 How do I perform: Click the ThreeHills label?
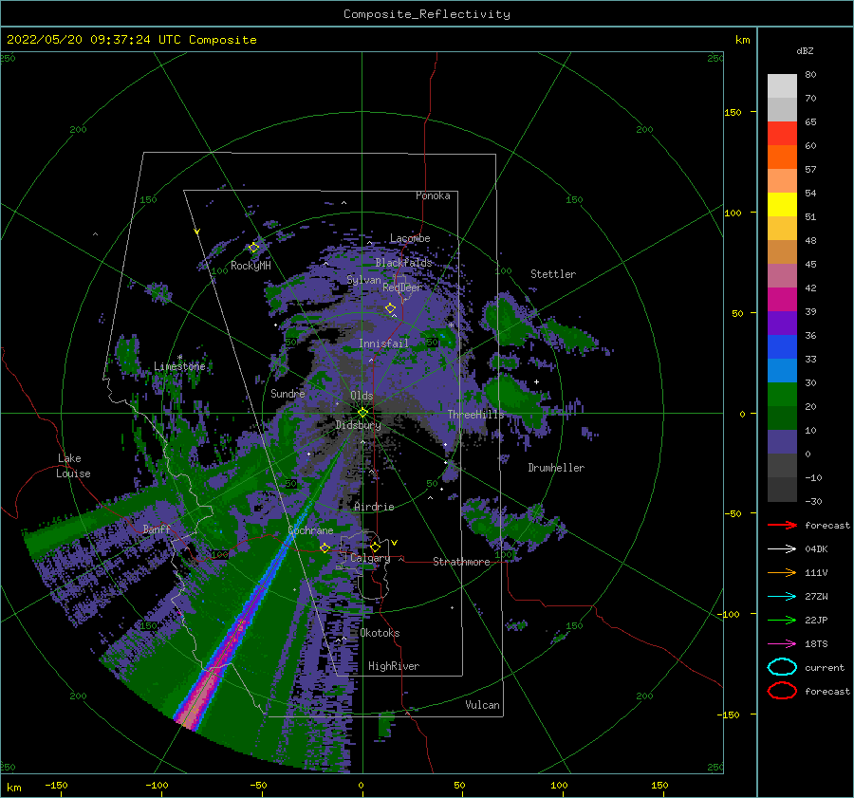click(475, 415)
